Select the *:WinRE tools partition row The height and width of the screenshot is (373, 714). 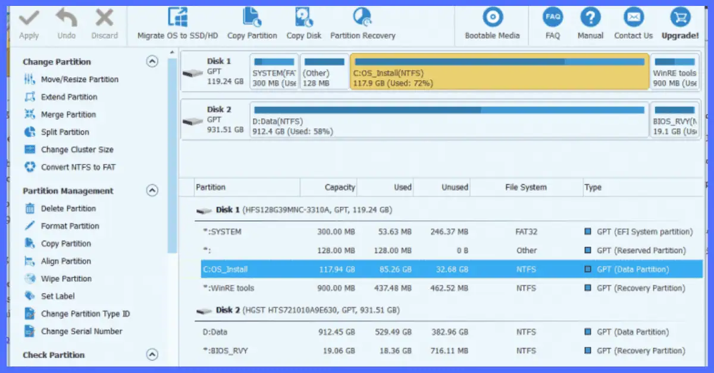point(452,288)
